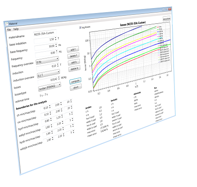Click the jordan results heading
This screenshot has width=197, height=187.
pyautogui.click(x=88, y=107)
